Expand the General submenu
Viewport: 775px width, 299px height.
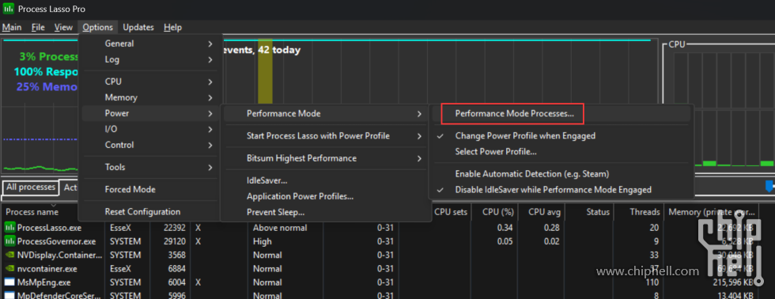pyautogui.click(x=149, y=44)
